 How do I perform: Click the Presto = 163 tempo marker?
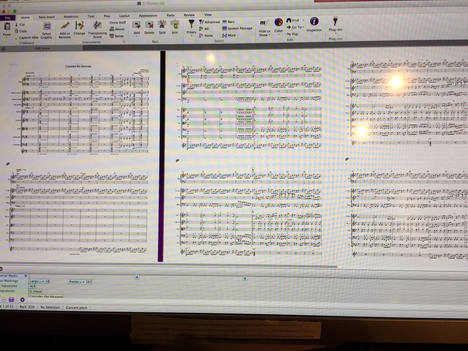tap(80, 282)
